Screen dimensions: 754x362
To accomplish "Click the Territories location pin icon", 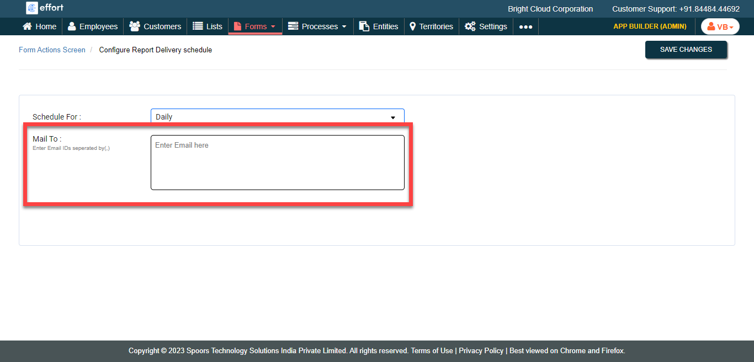I will coord(412,26).
